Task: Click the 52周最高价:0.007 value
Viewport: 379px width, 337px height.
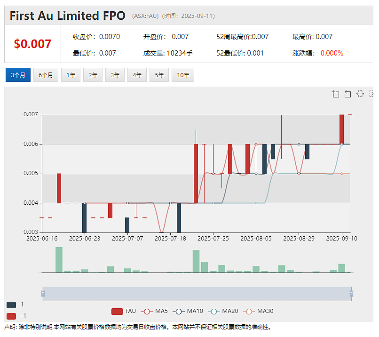Action: click(243, 37)
